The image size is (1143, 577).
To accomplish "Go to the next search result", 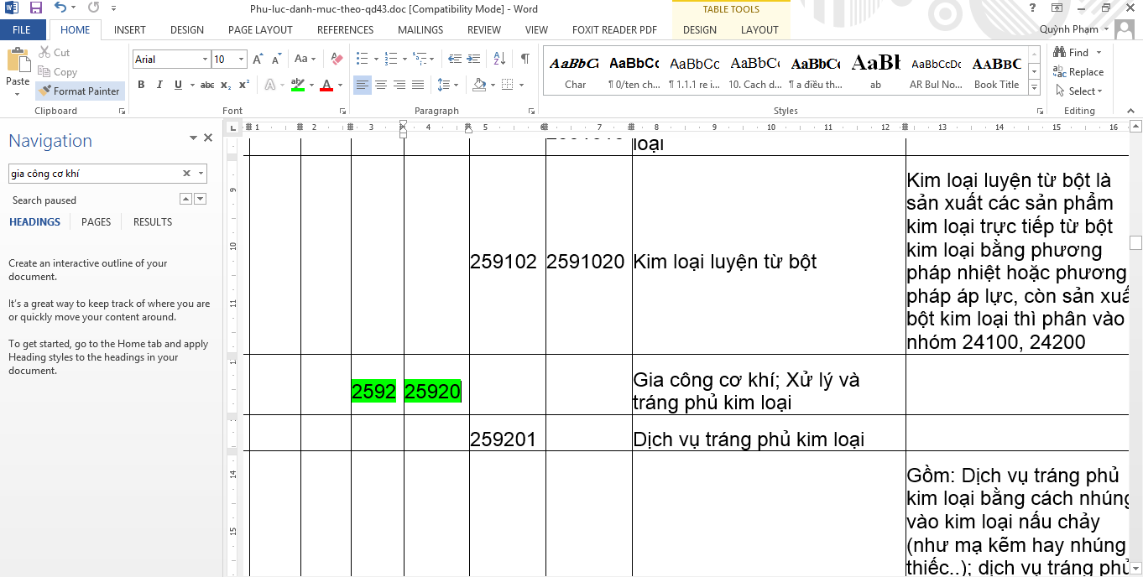I will click(x=200, y=199).
